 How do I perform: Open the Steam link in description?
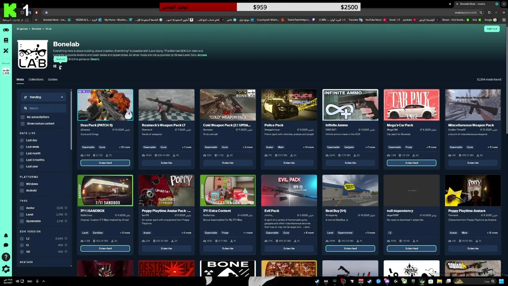94,60
